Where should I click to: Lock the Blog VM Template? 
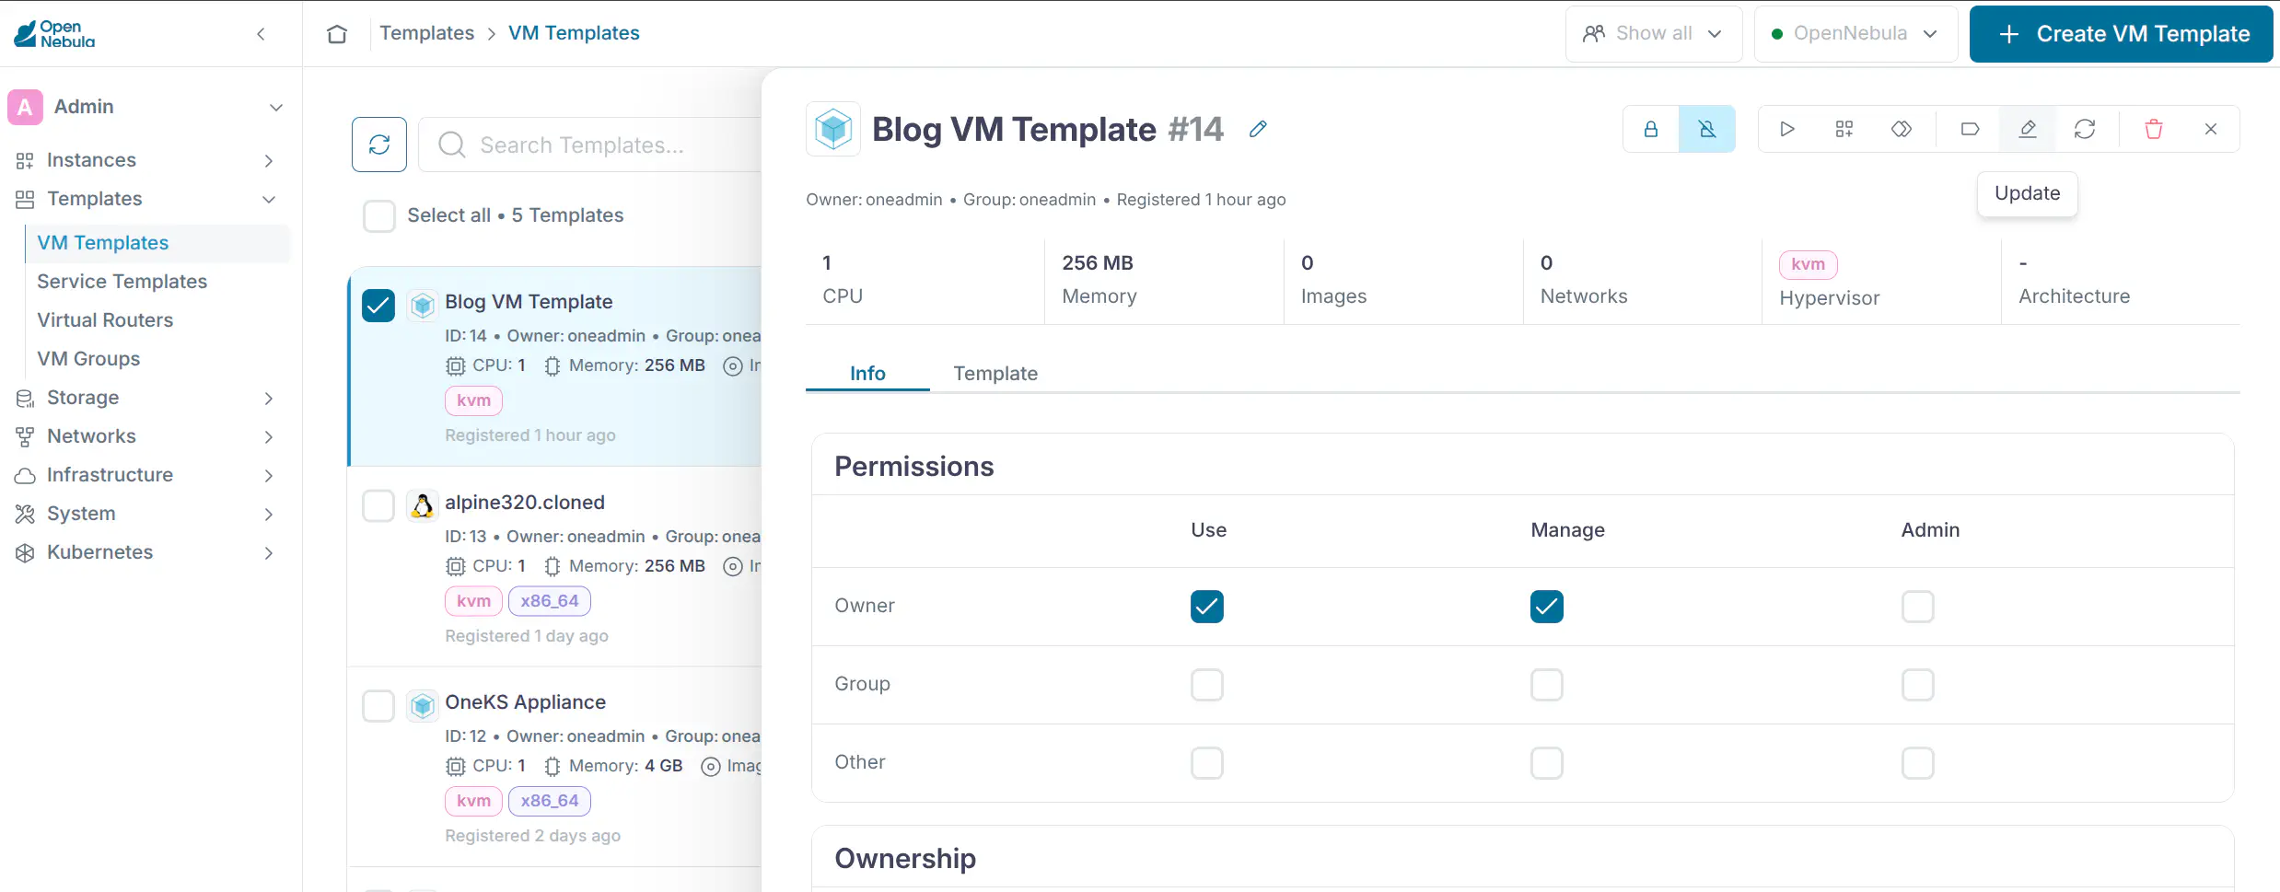click(1651, 129)
